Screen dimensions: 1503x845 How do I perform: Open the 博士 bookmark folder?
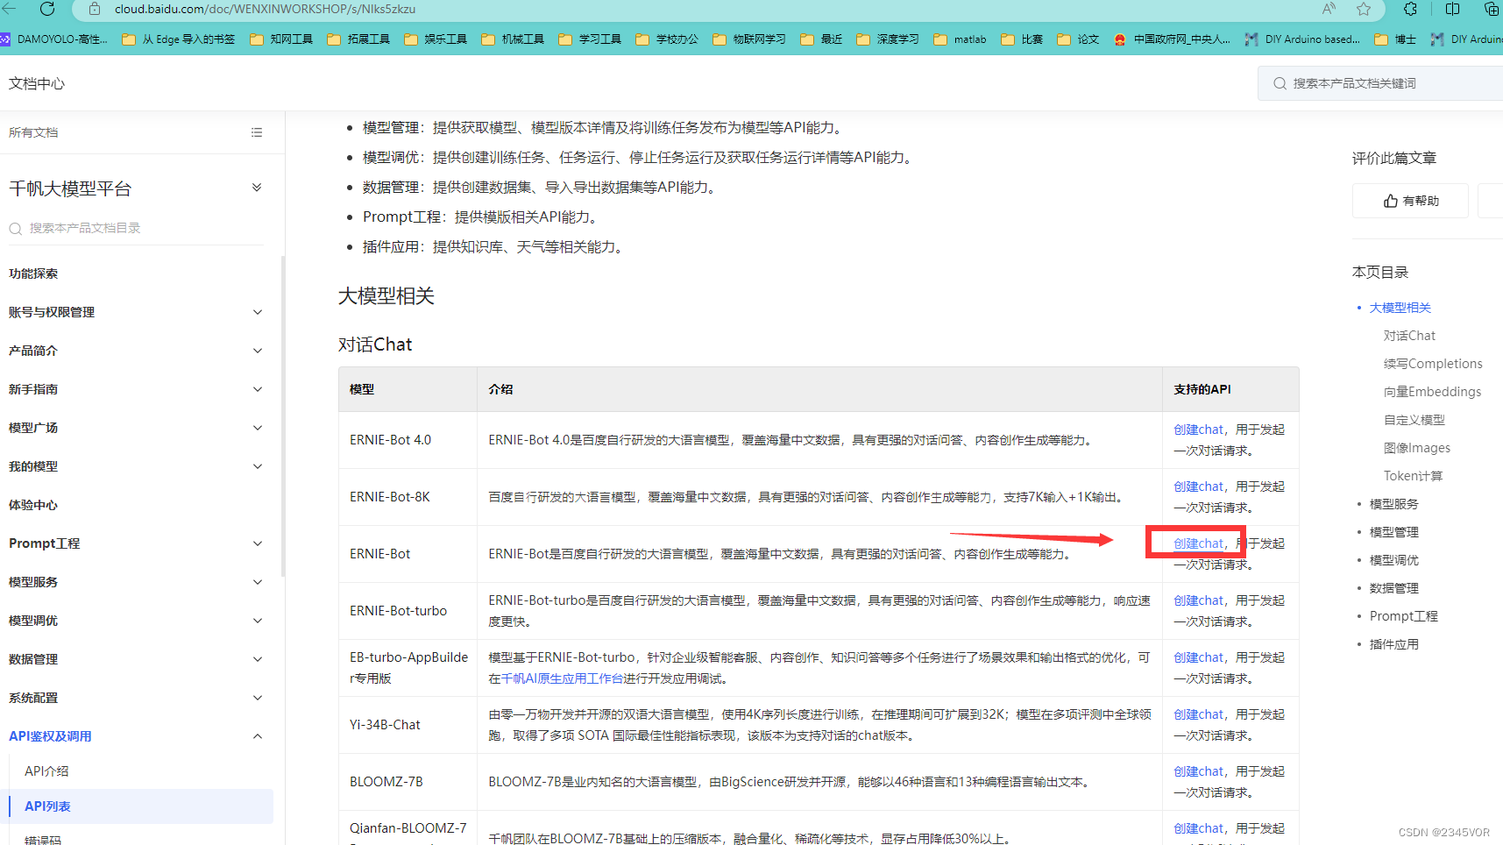pyautogui.click(x=1395, y=39)
